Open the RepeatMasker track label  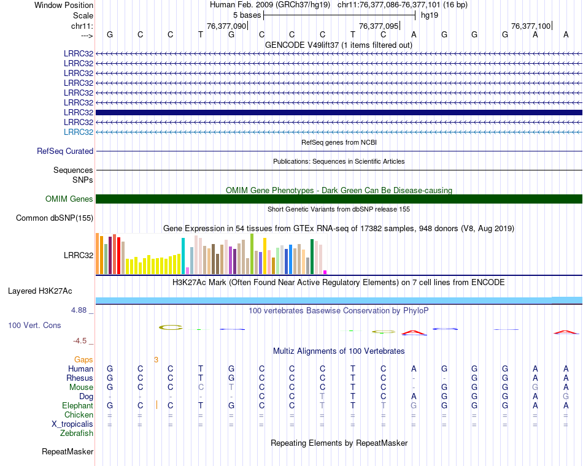pos(68,452)
